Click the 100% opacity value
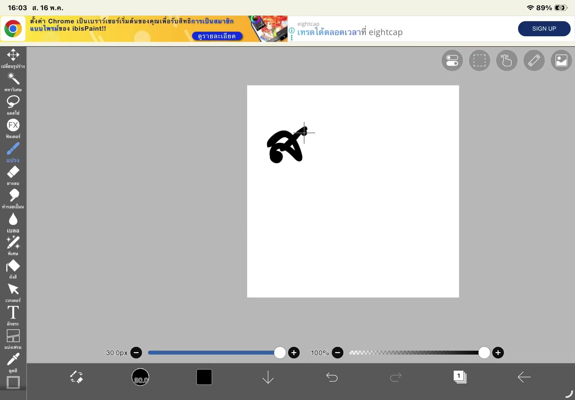 pos(320,353)
